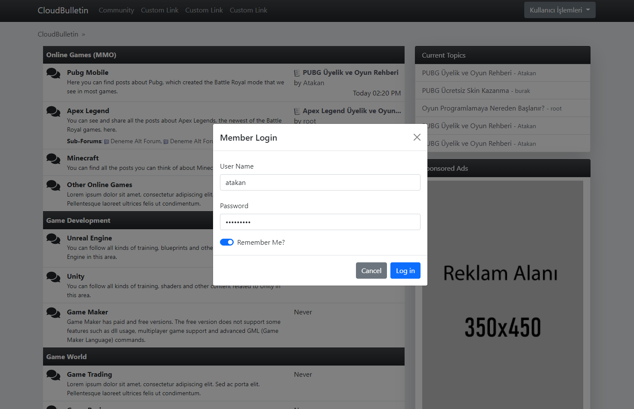Click the Pubg Mobile forum chat icon
Image resolution: width=634 pixels, height=409 pixels.
pos(53,73)
